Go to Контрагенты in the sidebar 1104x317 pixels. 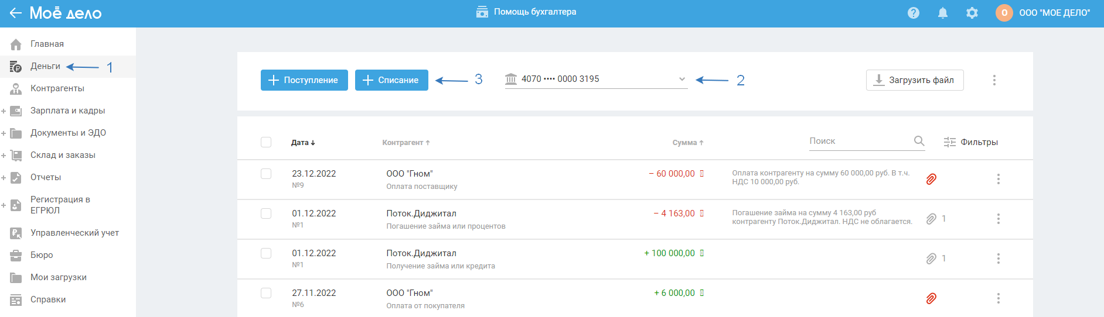click(x=57, y=88)
